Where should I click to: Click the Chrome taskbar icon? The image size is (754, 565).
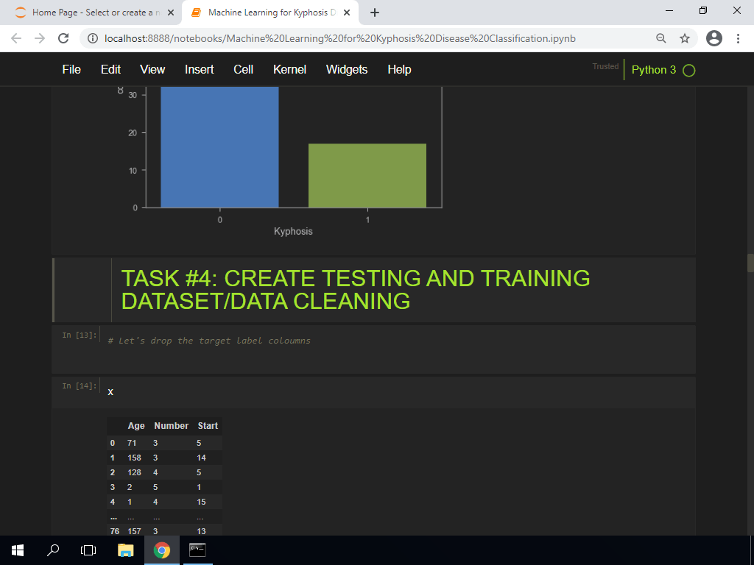[x=161, y=550]
